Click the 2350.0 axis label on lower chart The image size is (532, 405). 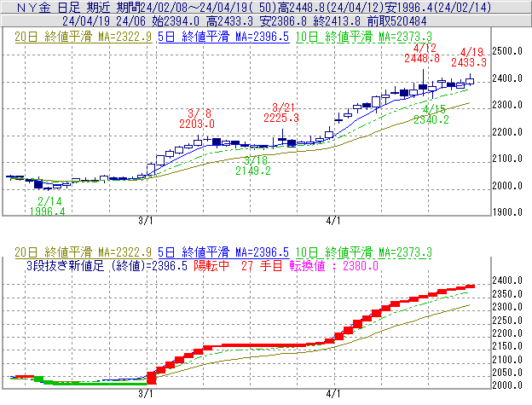coord(507,294)
